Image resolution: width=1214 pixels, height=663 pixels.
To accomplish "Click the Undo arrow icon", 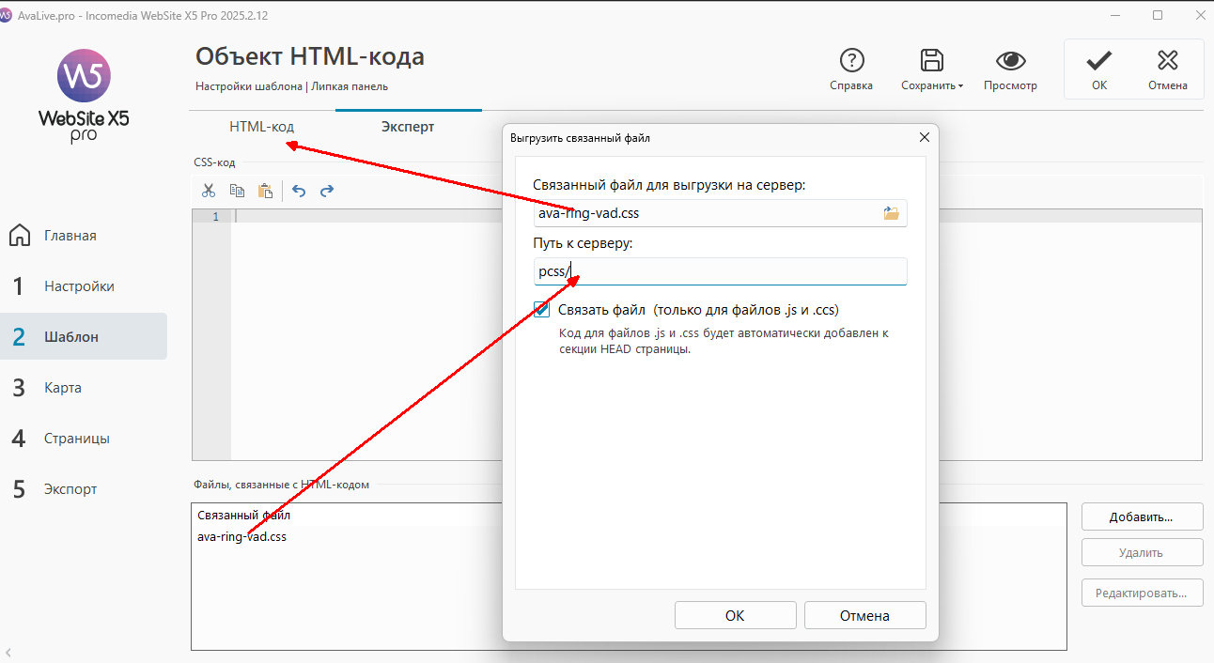I will pos(299,191).
